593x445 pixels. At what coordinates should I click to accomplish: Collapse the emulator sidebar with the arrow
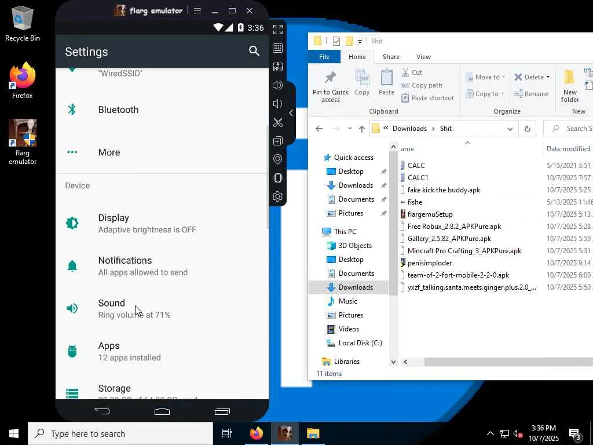click(291, 113)
